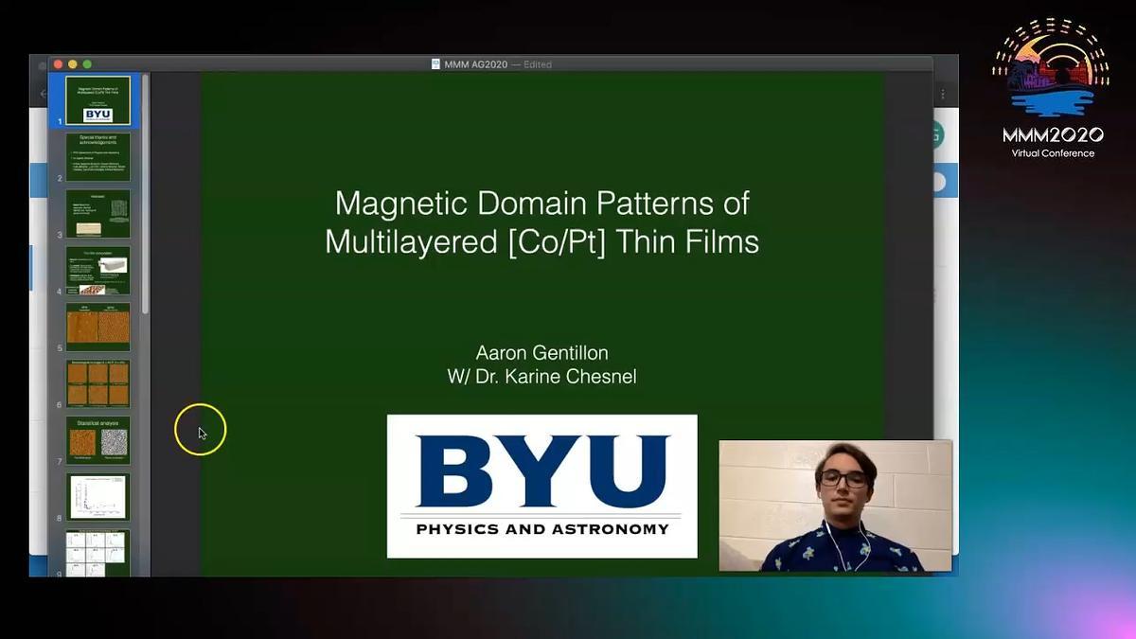Image resolution: width=1136 pixels, height=639 pixels.
Task: Click the three-dot menu behind the Keynote window
Action: [943, 95]
